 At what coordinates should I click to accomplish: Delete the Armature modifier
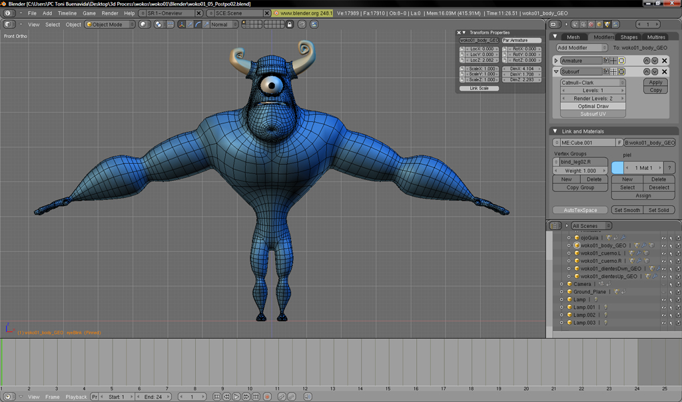coord(664,61)
